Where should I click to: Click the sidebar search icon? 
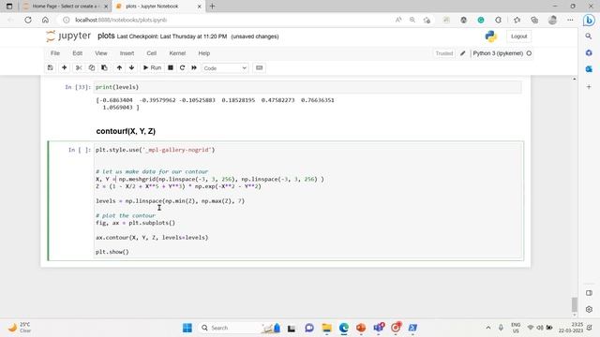coord(589,37)
